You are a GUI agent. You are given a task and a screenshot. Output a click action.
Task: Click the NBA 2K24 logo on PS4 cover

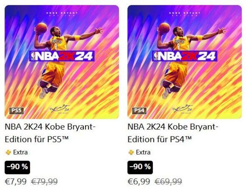[x=185, y=56]
